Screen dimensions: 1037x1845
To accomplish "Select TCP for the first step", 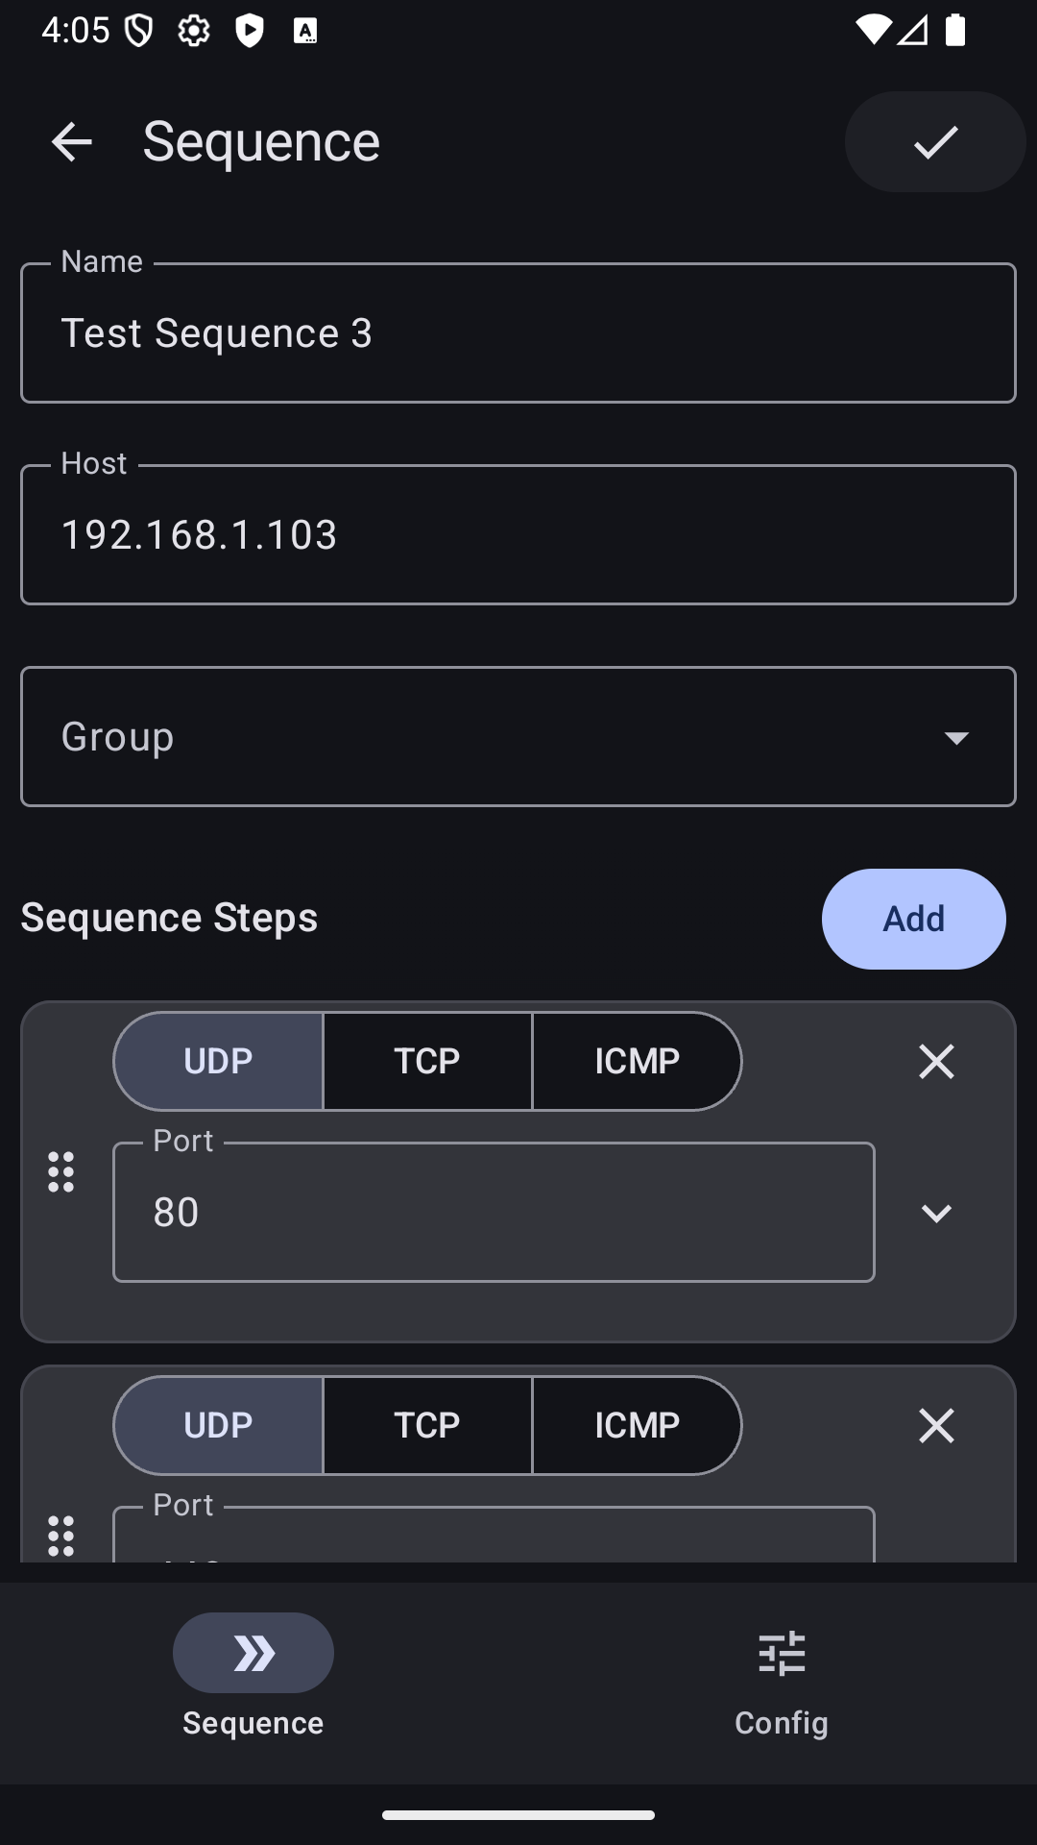I will (427, 1062).
